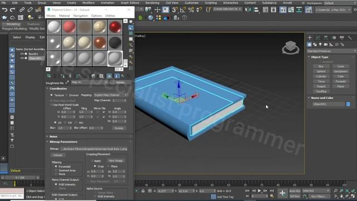Click the View Image button
The height and width of the screenshot is (201, 357).
pos(115,161)
